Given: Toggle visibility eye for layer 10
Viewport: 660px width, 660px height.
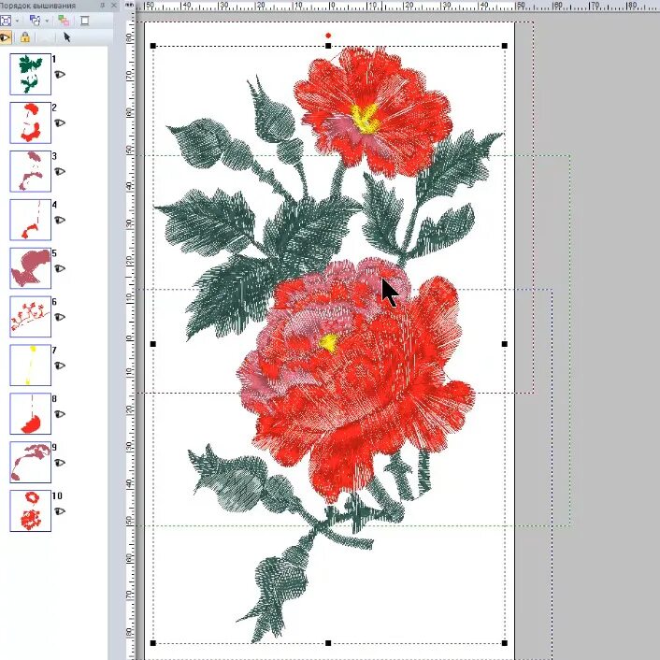Looking at the screenshot, I should pyautogui.click(x=60, y=511).
